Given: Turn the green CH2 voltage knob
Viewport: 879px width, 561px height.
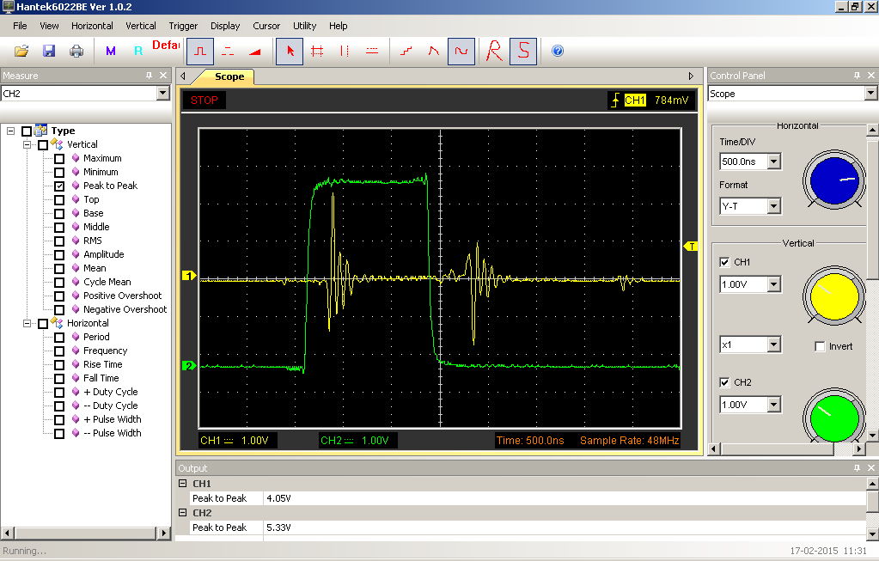Looking at the screenshot, I should pos(834,416).
